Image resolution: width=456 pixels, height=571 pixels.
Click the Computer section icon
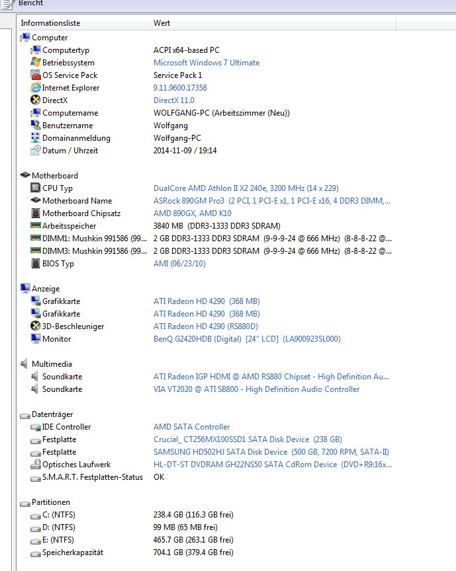pyautogui.click(x=25, y=37)
